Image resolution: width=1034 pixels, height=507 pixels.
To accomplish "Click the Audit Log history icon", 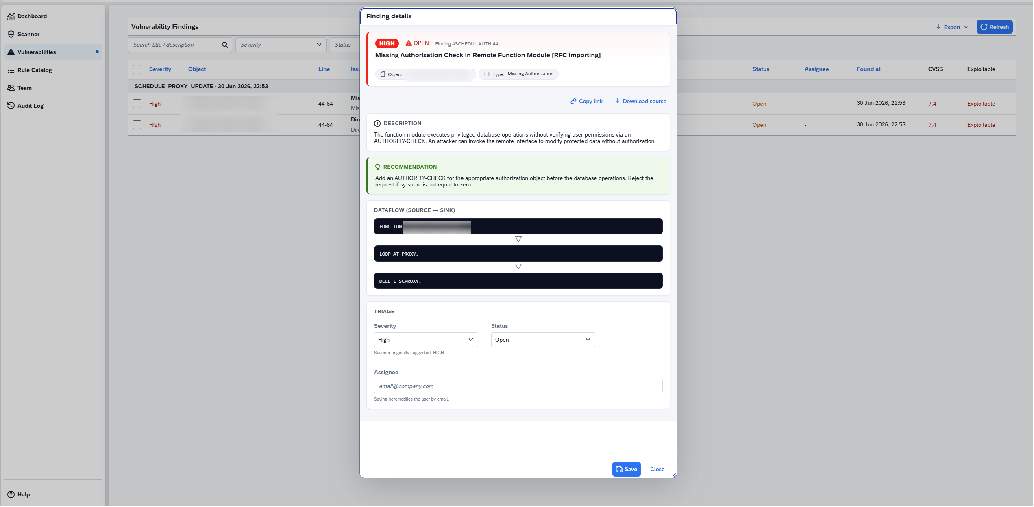I will (x=11, y=106).
